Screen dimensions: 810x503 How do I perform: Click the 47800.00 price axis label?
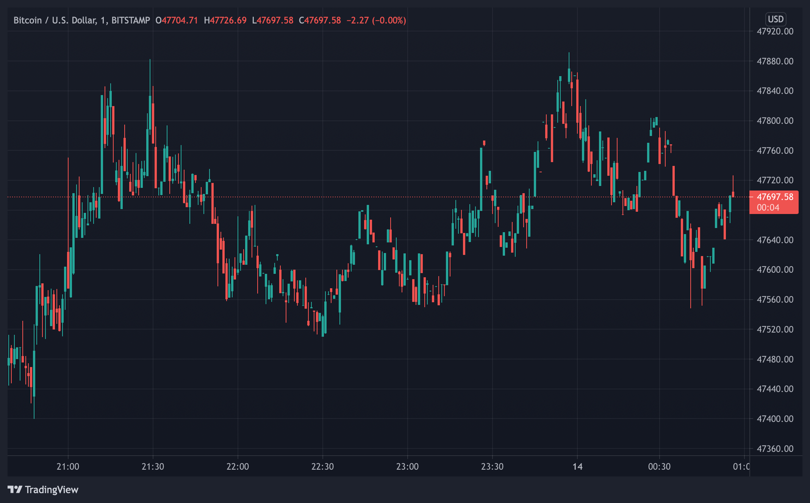tap(775, 121)
